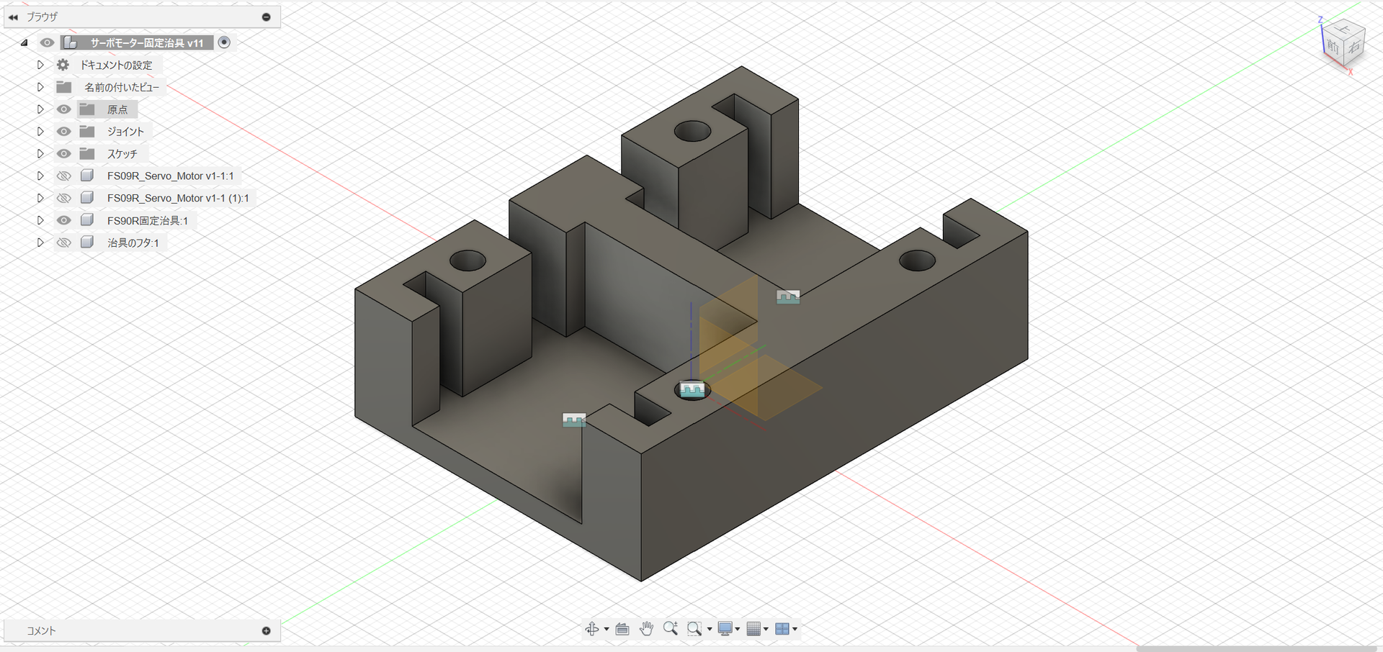Select the ジョイント label
This screenshot has height=652, width=1383.
click(125, 132)
